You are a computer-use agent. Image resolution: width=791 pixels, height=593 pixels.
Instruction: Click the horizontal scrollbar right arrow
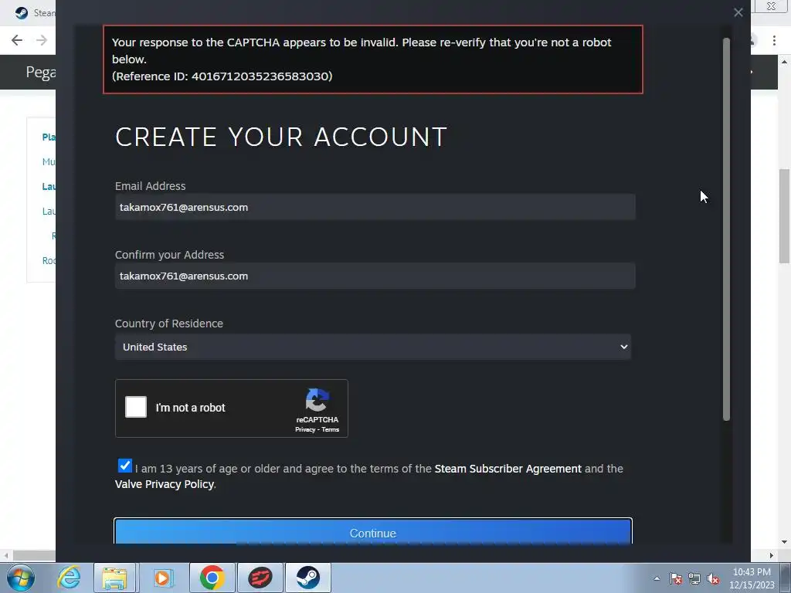tap(772, 555)
